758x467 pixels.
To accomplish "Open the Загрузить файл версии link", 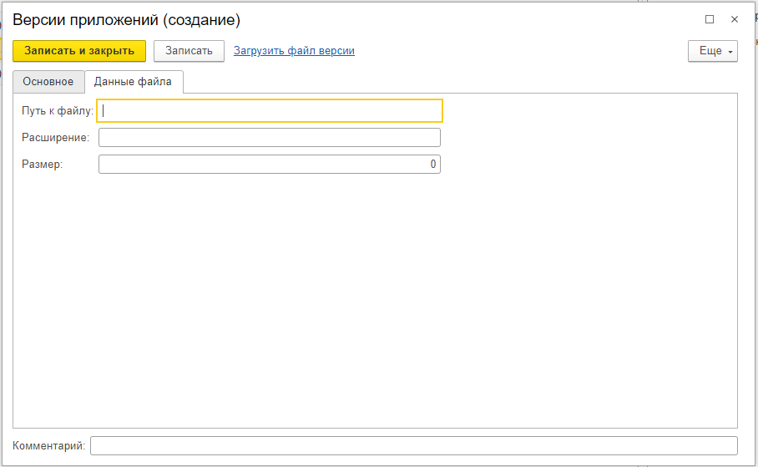I will tap(294, 51).
